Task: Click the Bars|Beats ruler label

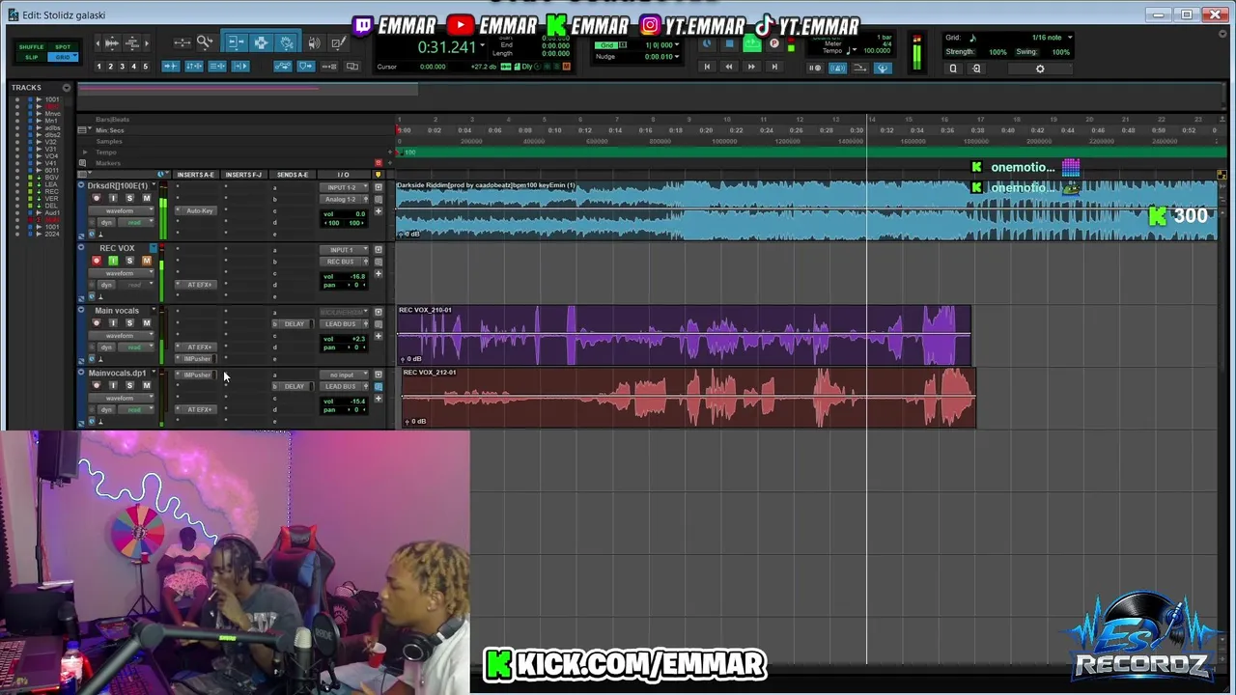Action: pyautogui.click(x=113, y=120)
